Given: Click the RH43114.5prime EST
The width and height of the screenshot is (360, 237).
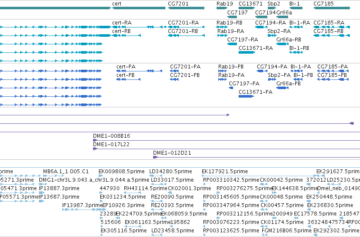Looking at the screenshot, I should pyautogui.click(x=132, y=193).
